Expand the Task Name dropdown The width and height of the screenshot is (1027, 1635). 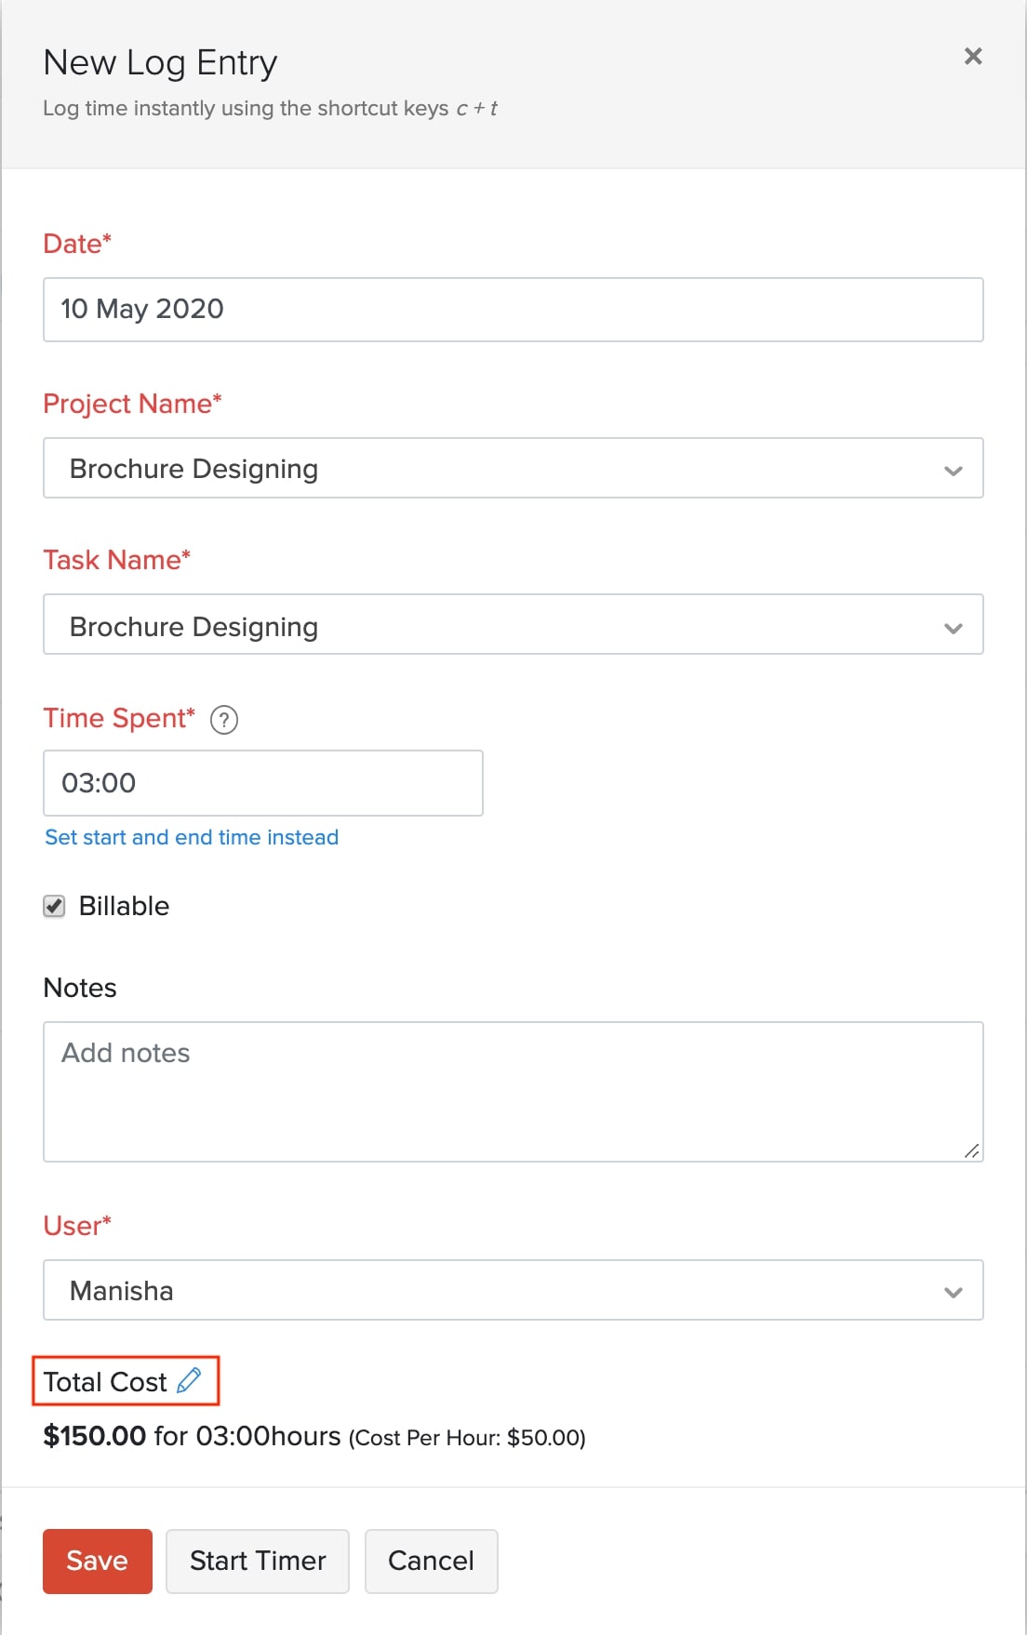click(512, 625)
